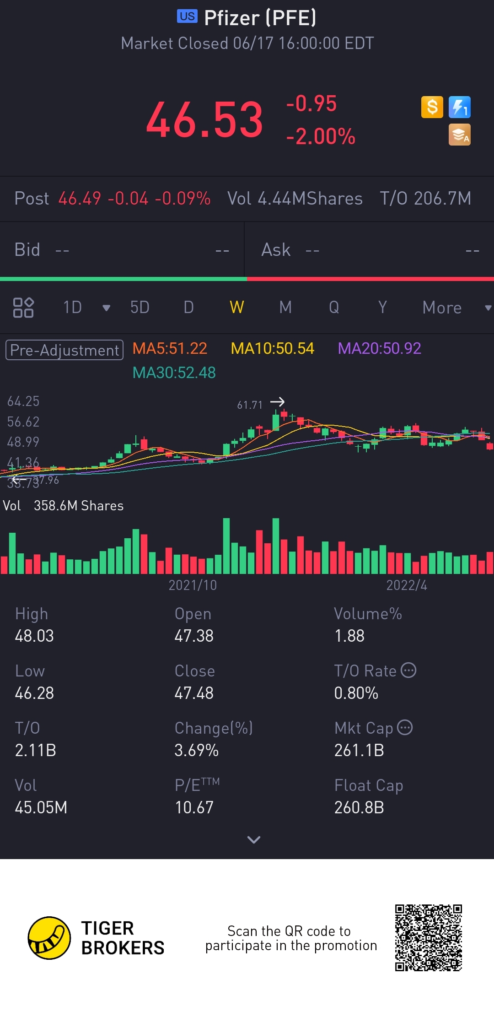494x1017 pixels.
Task: Tap the MA5:51.22 indicator label
Action: pos(170,348)
